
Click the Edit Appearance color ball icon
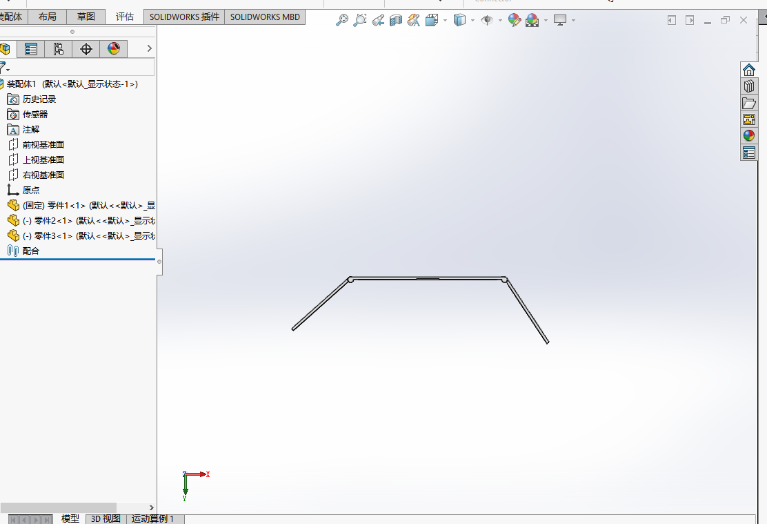click(514, 20)
